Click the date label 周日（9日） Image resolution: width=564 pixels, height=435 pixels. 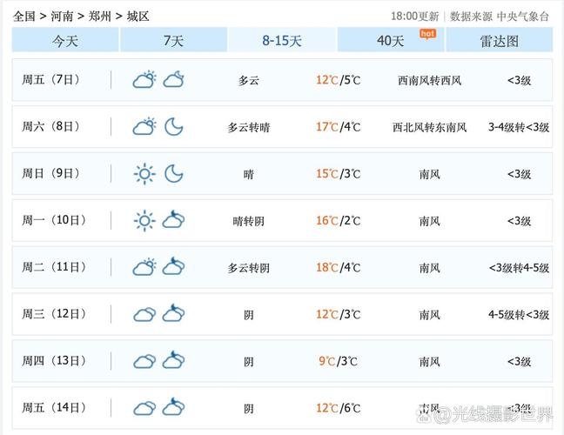[50, 174]
